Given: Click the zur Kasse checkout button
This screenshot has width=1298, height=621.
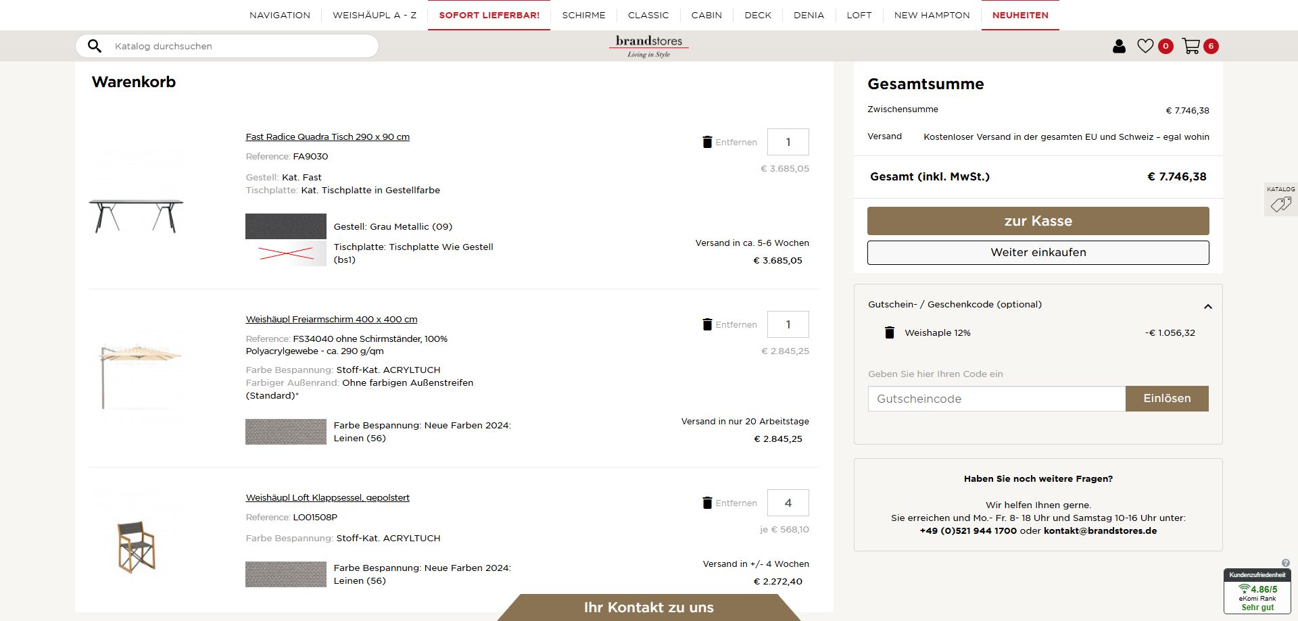Looking at the screenshot, I should click(1038, 221).
